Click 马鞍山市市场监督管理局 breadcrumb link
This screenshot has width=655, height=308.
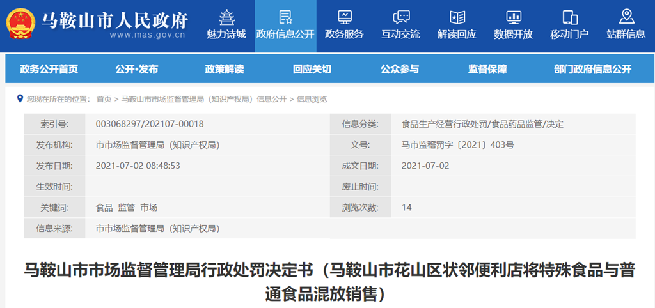(x=204, y=99)
